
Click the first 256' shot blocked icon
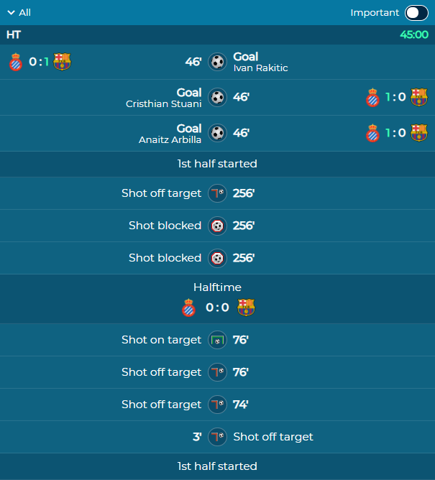(x=217, y=226)
